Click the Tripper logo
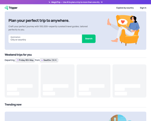 coord(11,8)
